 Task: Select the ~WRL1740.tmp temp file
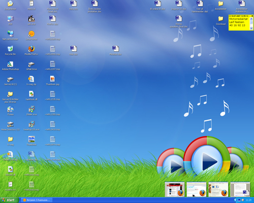coord(52,154)
